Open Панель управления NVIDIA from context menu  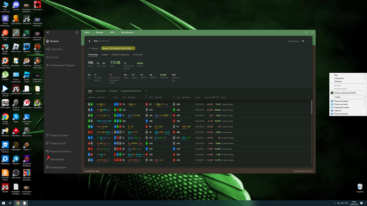coord(348,93)
